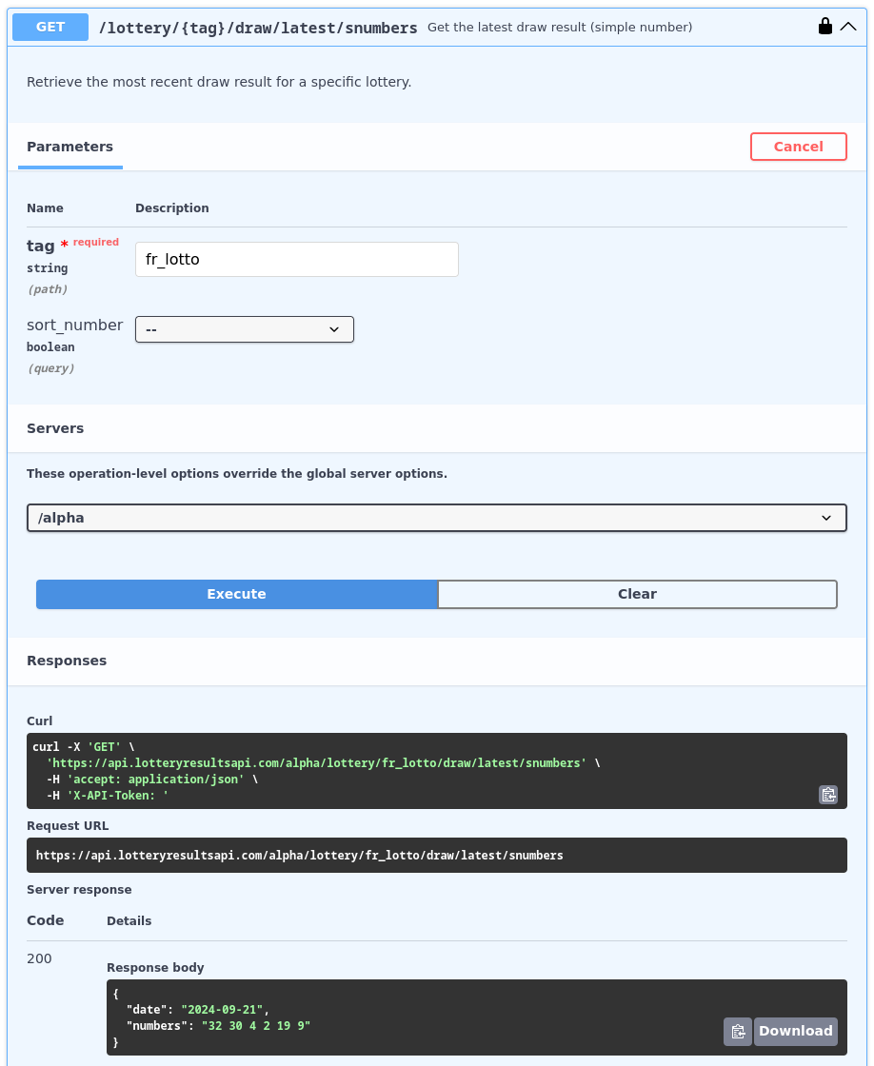Copy the response body to clipboard
The width and height of the screenshot is (874, 1066).
(738, 1031)
